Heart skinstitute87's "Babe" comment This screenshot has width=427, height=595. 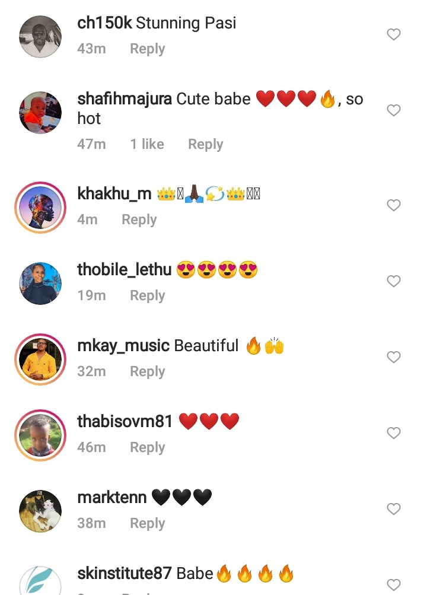click(394, 585)
